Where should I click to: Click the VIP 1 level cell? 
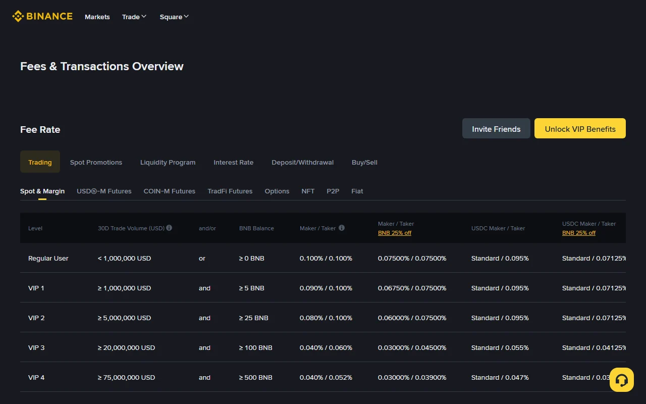36,288
